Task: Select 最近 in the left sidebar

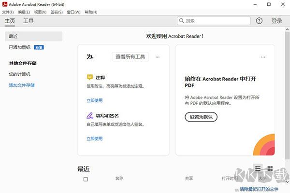Action: pyautogui.click(x=34, y=36)
